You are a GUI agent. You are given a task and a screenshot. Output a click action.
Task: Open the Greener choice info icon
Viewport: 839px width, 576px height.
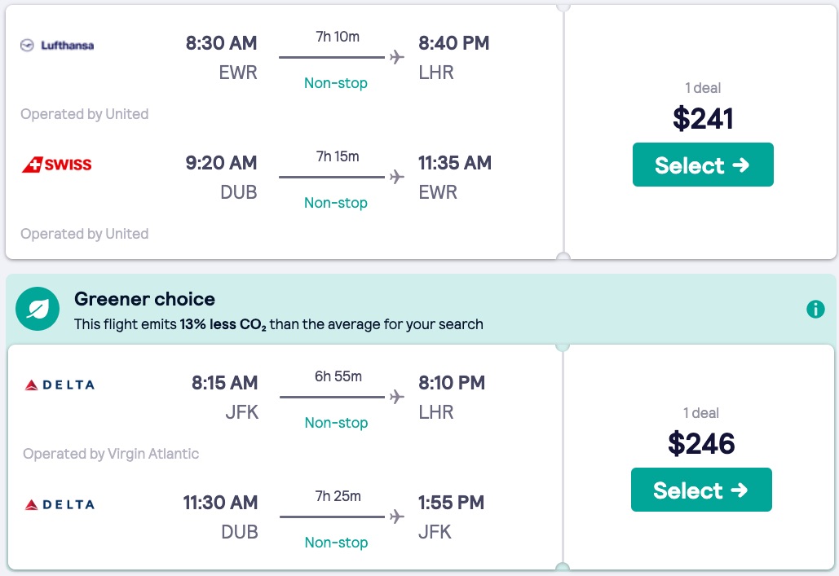(x=815, y=310)
